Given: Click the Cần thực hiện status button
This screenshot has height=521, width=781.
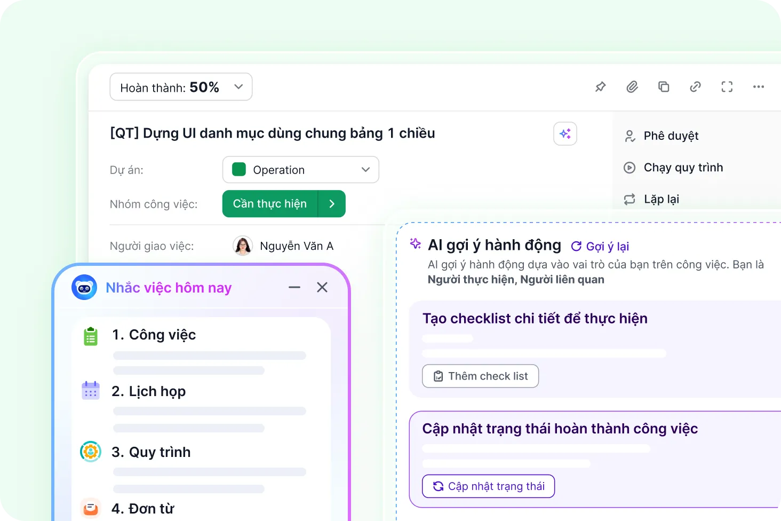Looking at the screenshot, I should (270, 204).
